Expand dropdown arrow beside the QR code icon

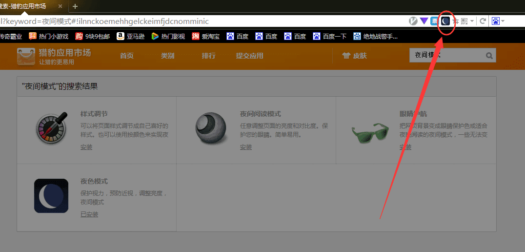point(472,21)
